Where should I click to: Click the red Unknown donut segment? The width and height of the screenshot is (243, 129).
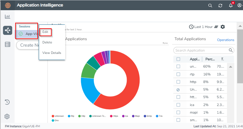click(132, 87)
